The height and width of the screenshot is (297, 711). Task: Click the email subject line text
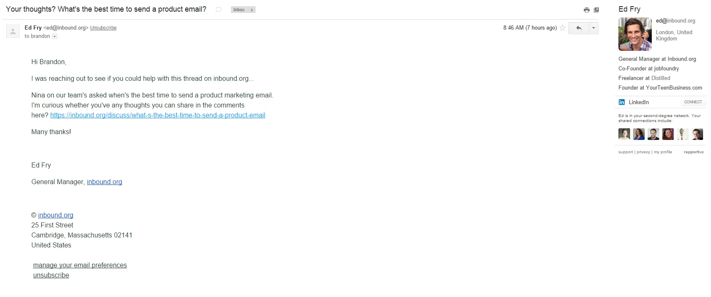pos(106,10)
